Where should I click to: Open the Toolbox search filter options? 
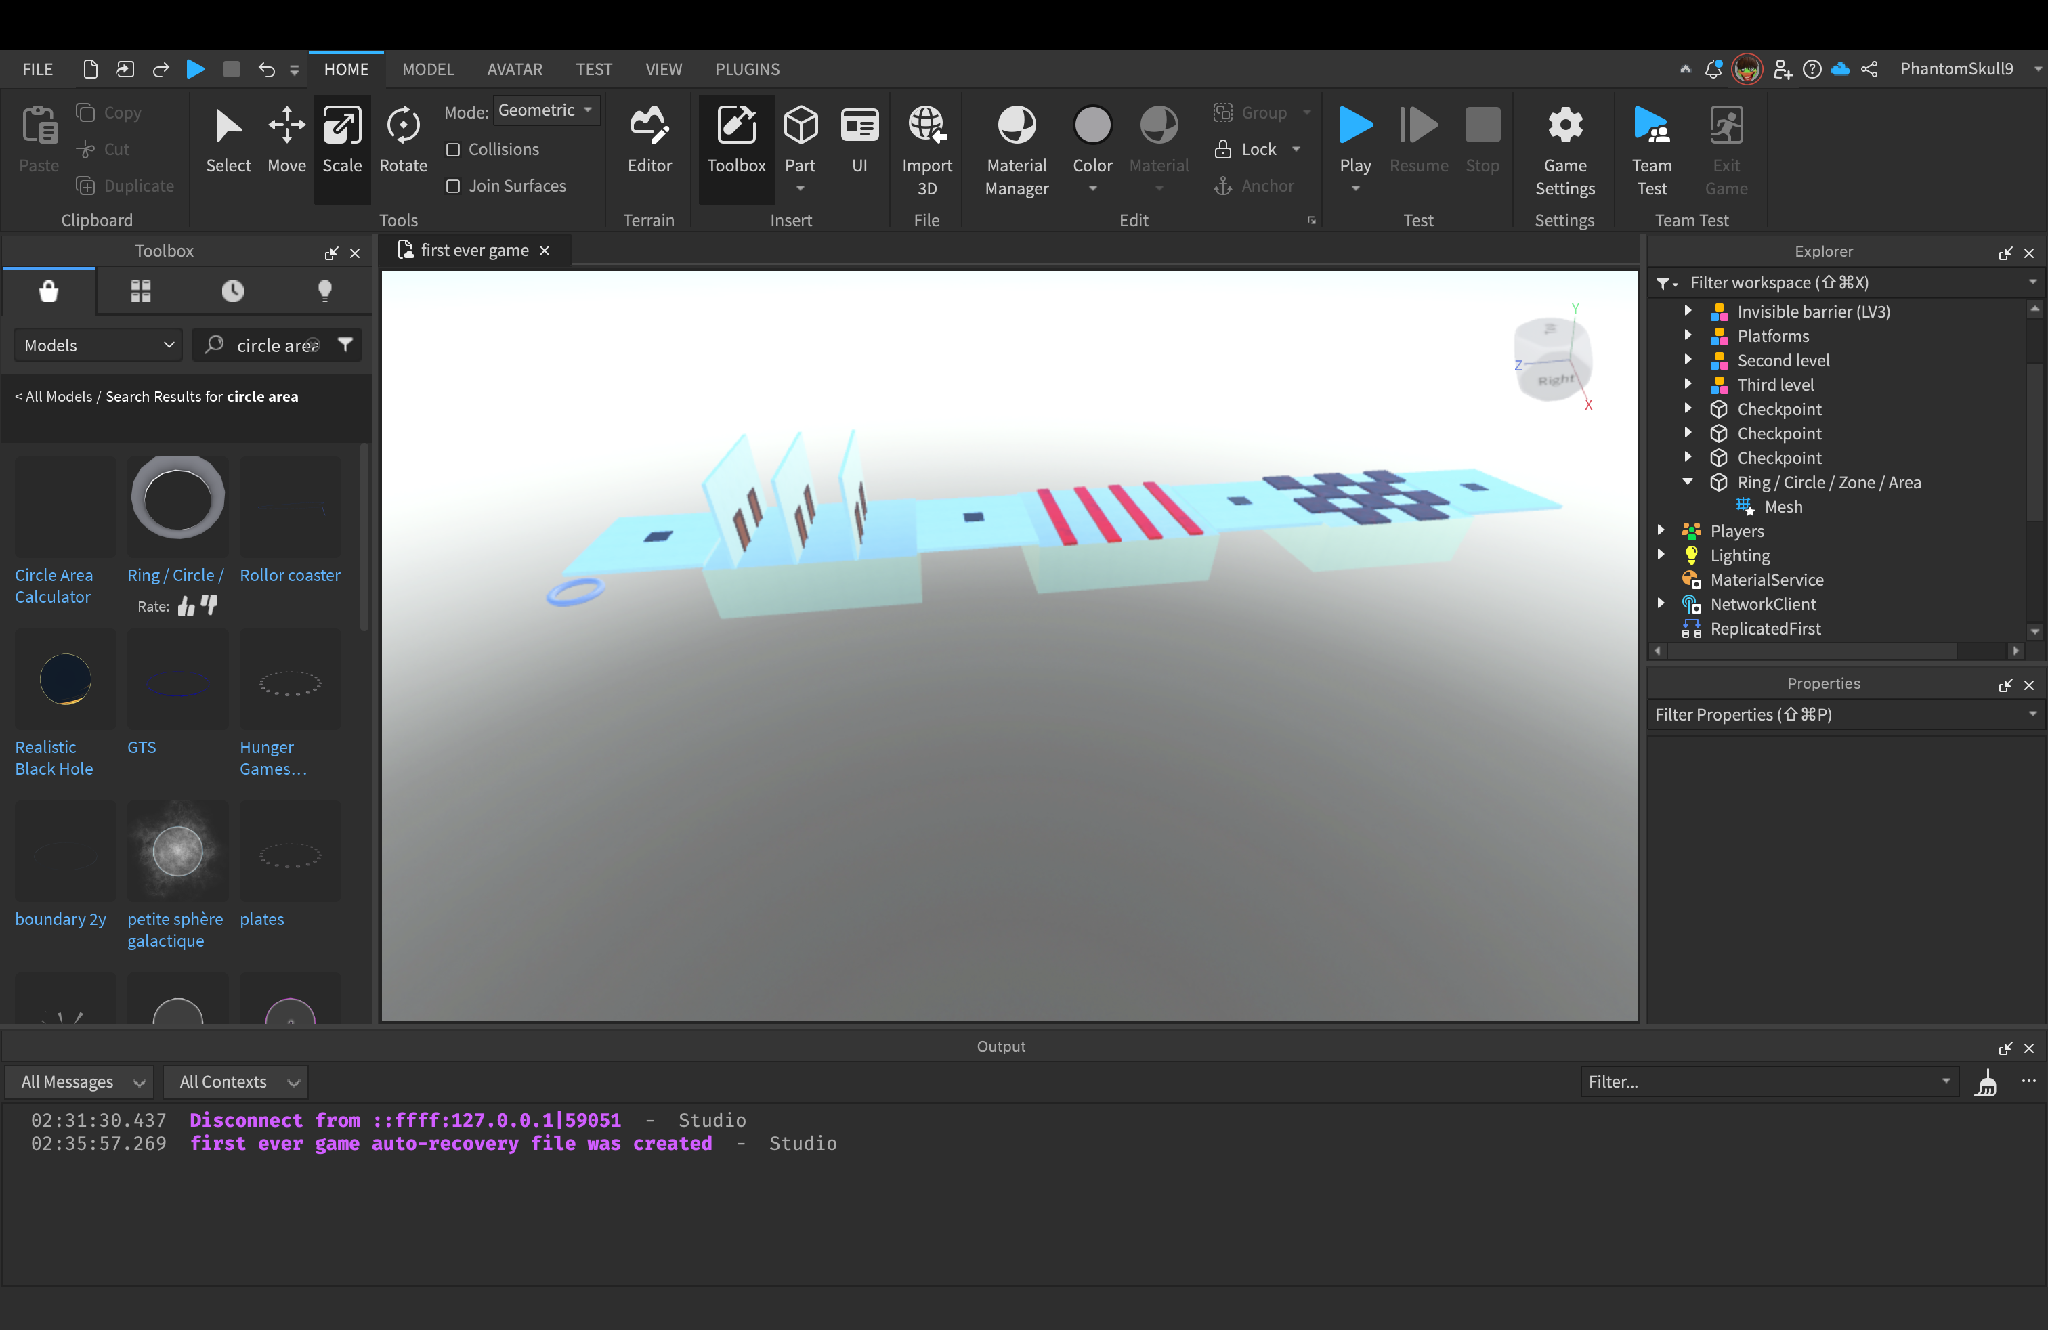point(345,345)
